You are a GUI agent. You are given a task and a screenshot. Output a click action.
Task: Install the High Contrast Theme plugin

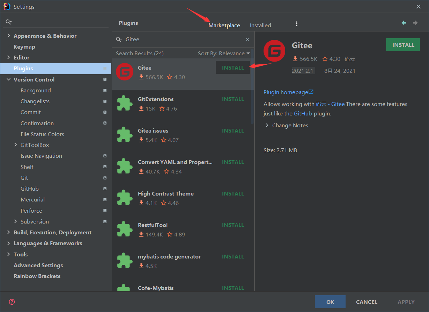pos(233,193)
